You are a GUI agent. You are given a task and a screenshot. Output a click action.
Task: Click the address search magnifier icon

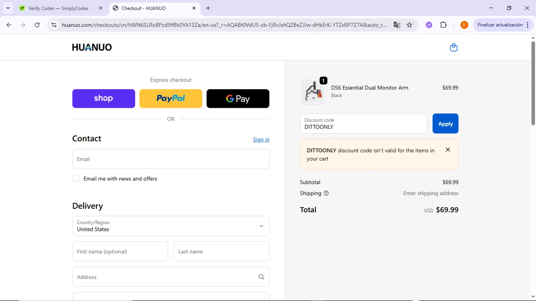261,277
